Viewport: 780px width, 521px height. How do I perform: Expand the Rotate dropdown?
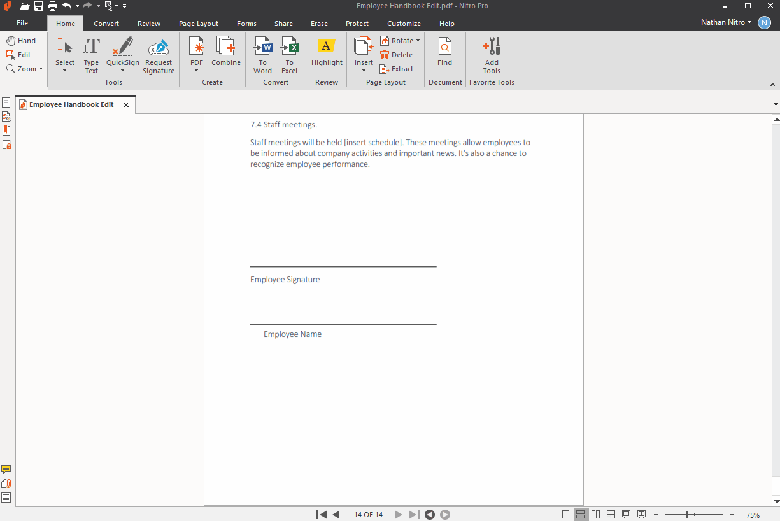[x=418, y=41]
